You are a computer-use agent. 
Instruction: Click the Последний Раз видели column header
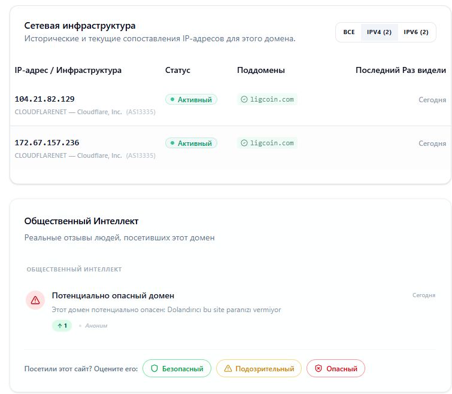pyautogui.click(x=401, y=70)
